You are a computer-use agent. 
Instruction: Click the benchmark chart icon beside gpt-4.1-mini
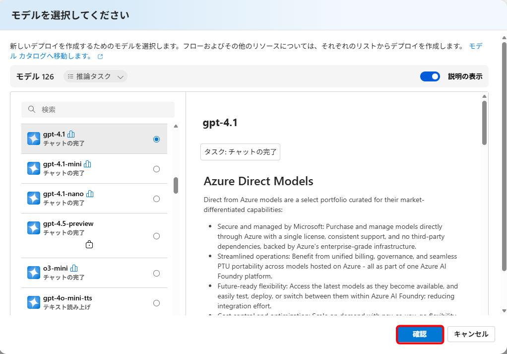click(x=88, y=164)
